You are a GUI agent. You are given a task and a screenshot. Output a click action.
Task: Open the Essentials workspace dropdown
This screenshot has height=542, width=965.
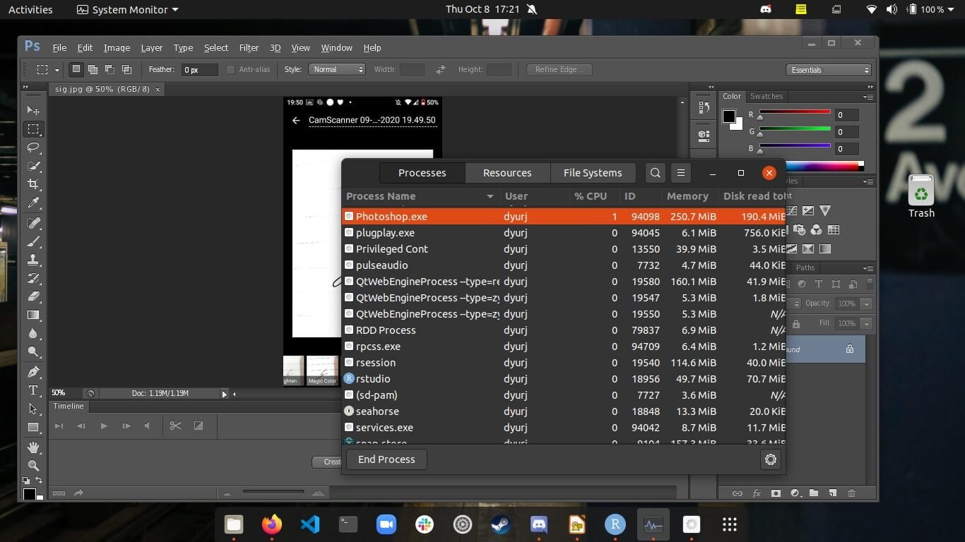click(829, 70)
